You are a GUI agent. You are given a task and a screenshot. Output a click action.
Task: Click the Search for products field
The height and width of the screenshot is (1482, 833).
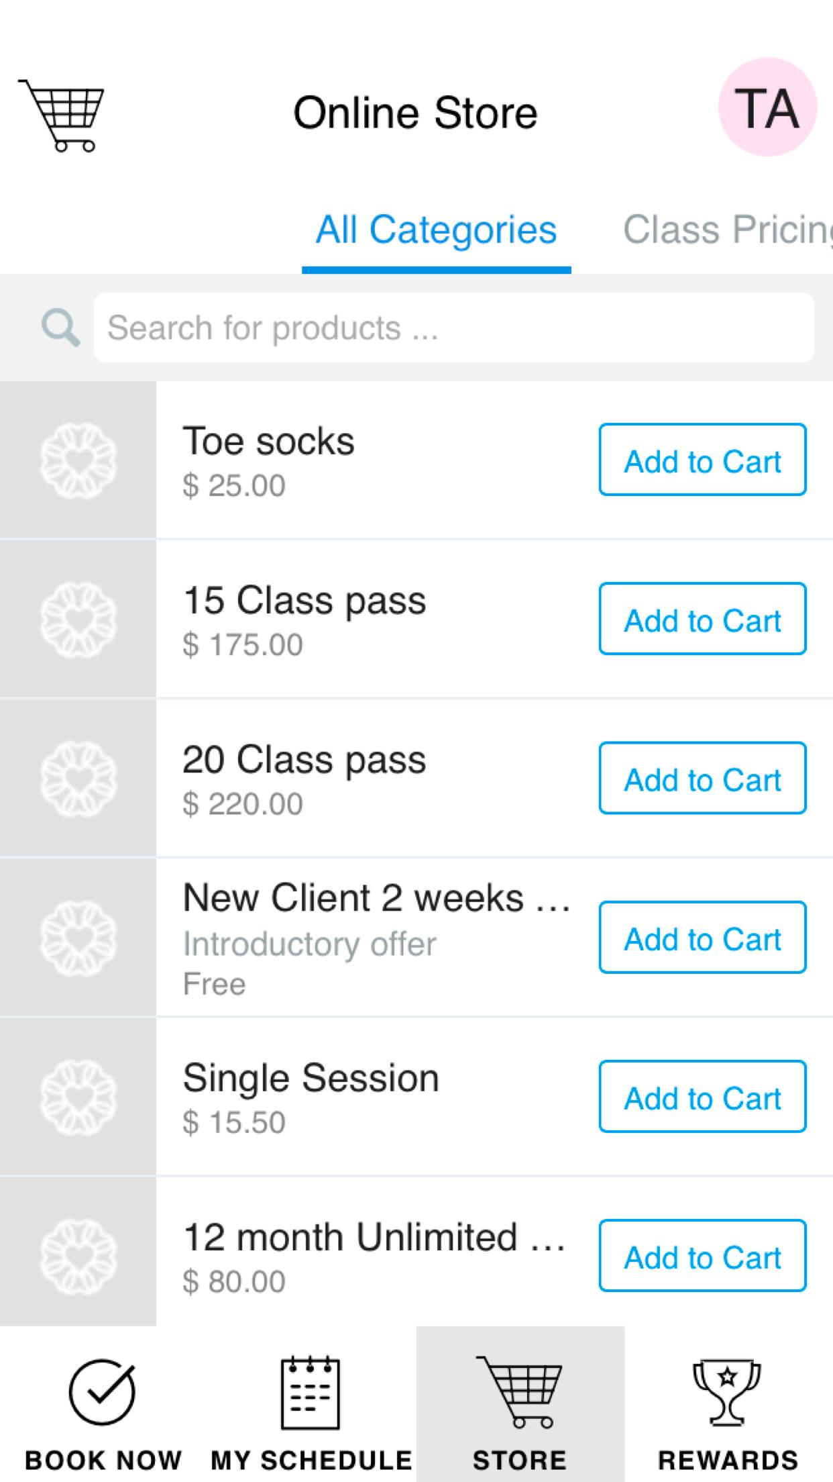(x=454, y=328)
